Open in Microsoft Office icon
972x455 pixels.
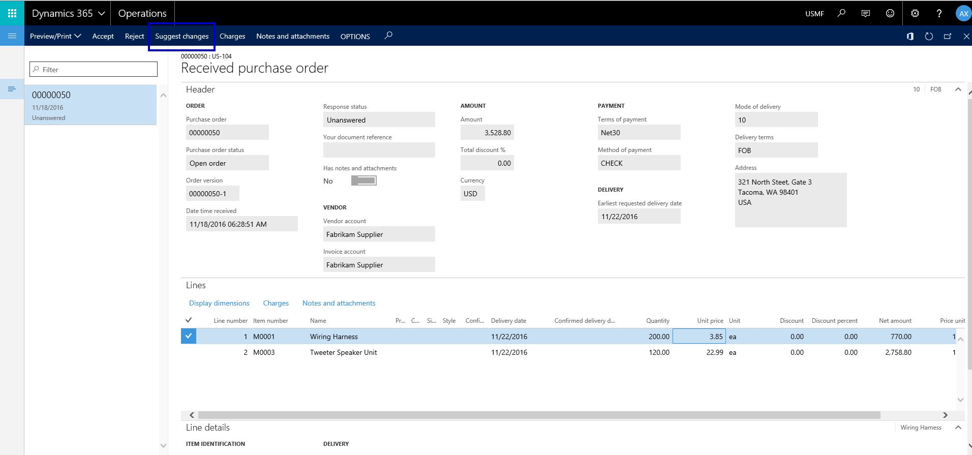(910, 36)
